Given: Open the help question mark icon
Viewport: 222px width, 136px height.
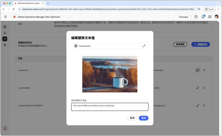Looking at the screenshot, I should point(196,17).
